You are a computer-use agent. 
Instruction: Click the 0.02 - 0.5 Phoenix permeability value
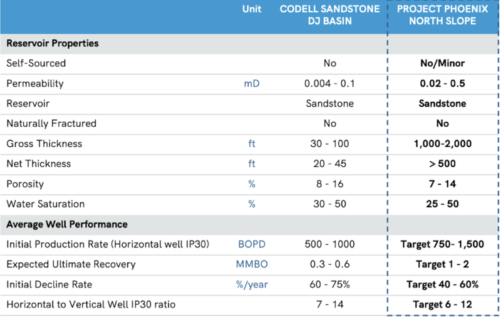pos(443,84)
